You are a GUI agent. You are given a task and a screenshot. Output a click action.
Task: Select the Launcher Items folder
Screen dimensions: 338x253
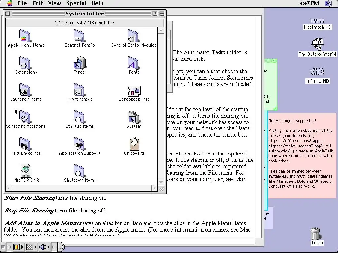click(x=25, y=90)
